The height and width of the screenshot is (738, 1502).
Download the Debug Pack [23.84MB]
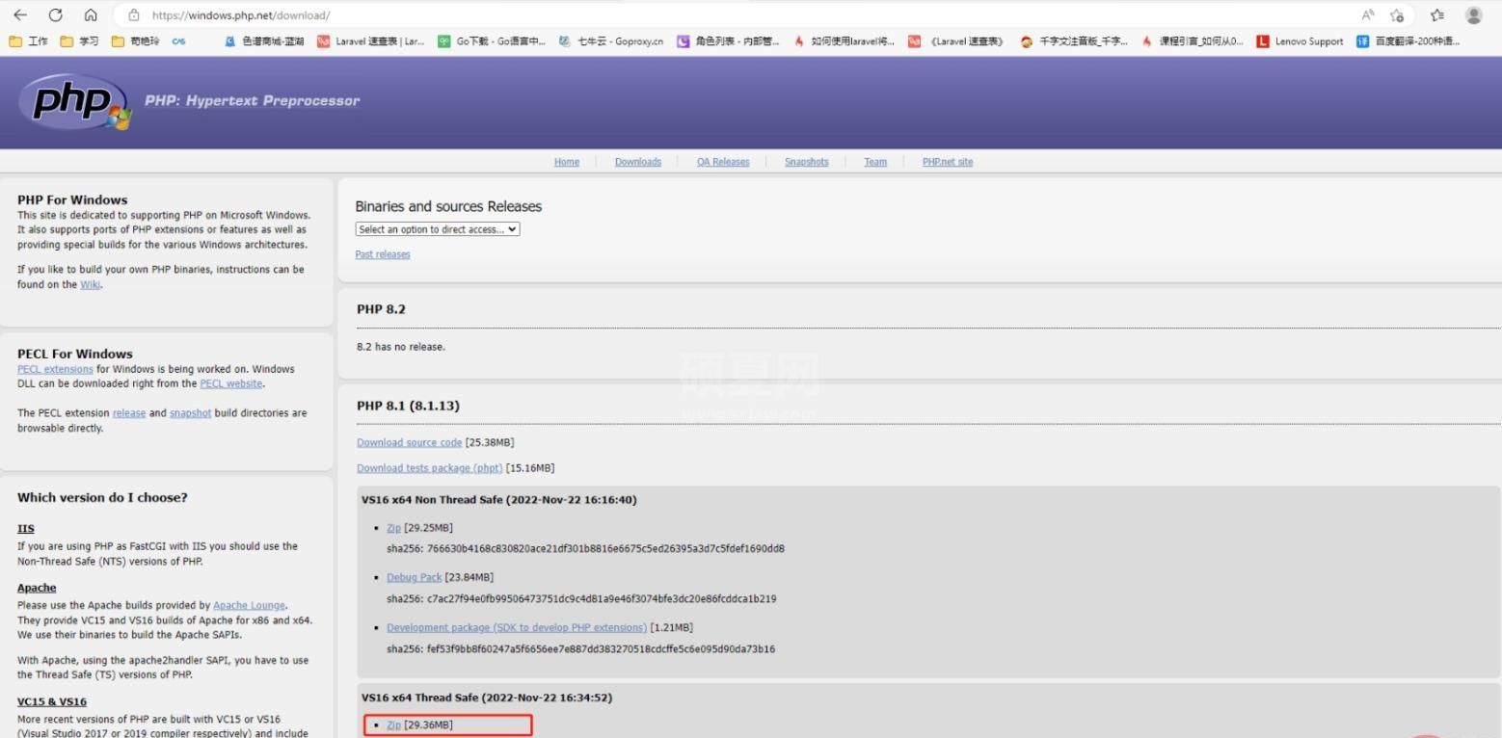[414, 577]
